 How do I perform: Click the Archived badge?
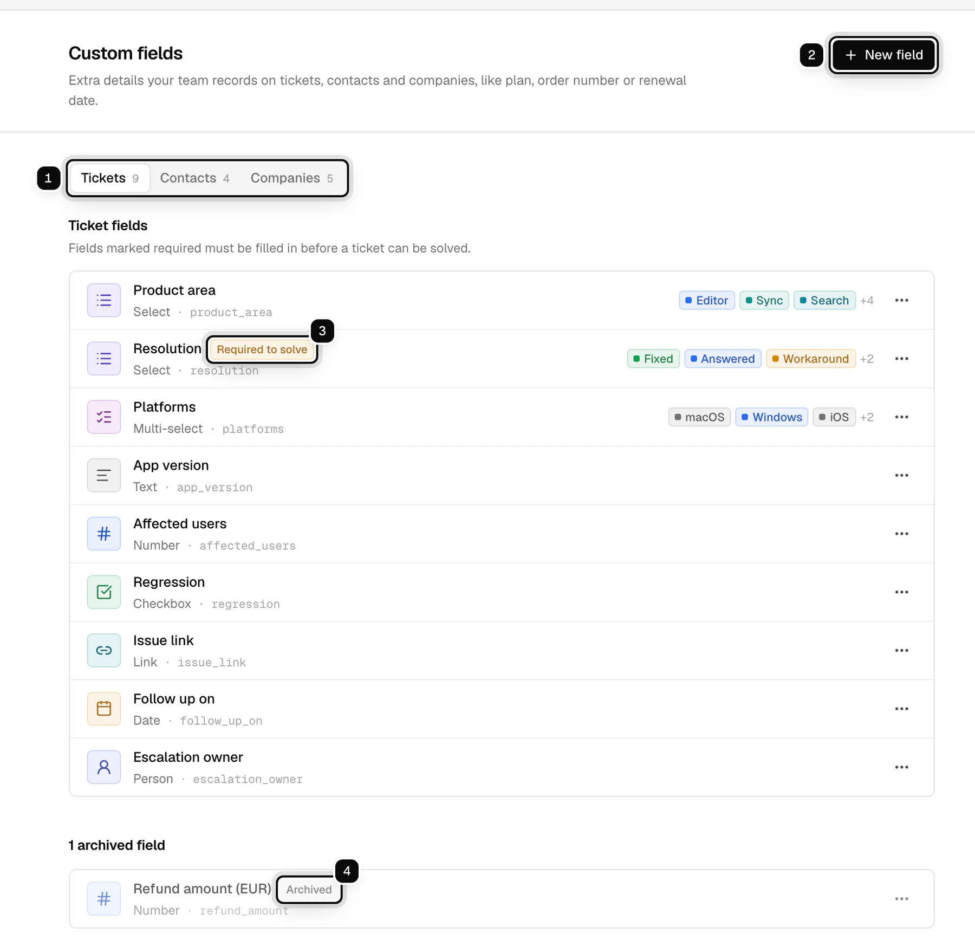click(309, 890)
